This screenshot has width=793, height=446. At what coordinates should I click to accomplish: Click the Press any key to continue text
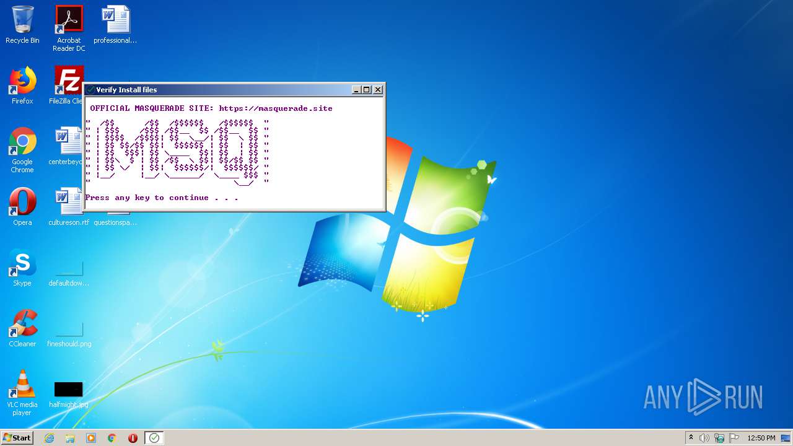162,198
